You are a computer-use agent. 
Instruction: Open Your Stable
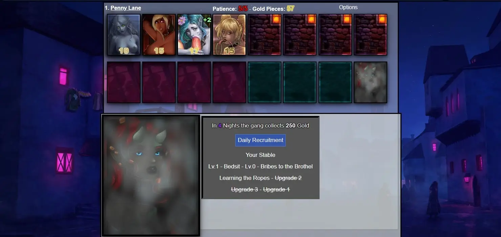coord(260,155)
